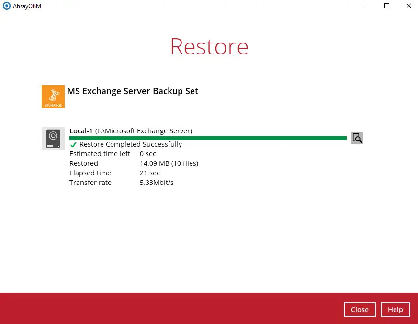The height and width of the screenshot is (324, 418).
Task: Click the Estimated time left label
Action: 100,154
